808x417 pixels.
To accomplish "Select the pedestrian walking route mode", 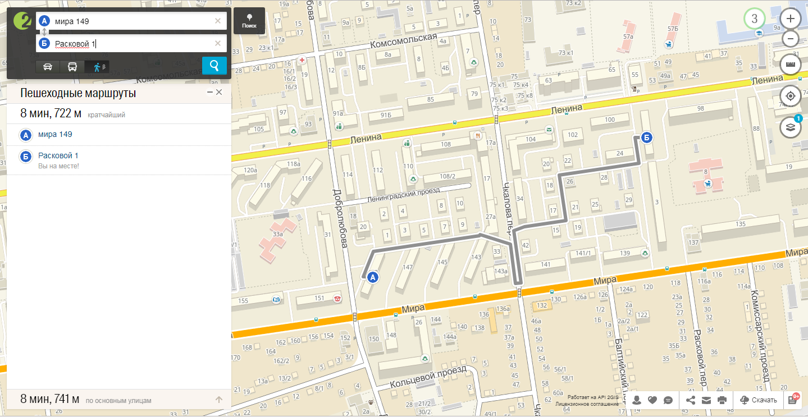I will (x=97, y=67).
